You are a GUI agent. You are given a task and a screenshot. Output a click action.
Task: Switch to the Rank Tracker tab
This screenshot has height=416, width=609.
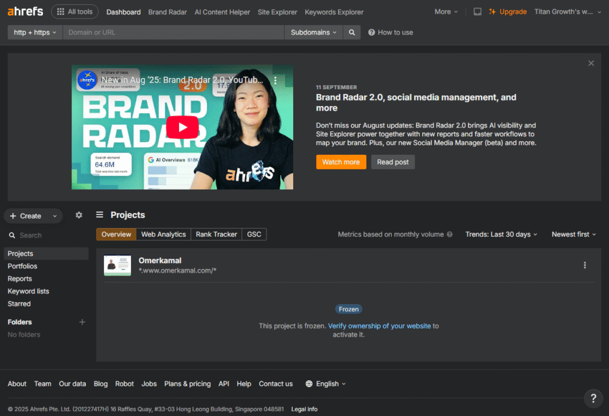[x=216, y=234]
